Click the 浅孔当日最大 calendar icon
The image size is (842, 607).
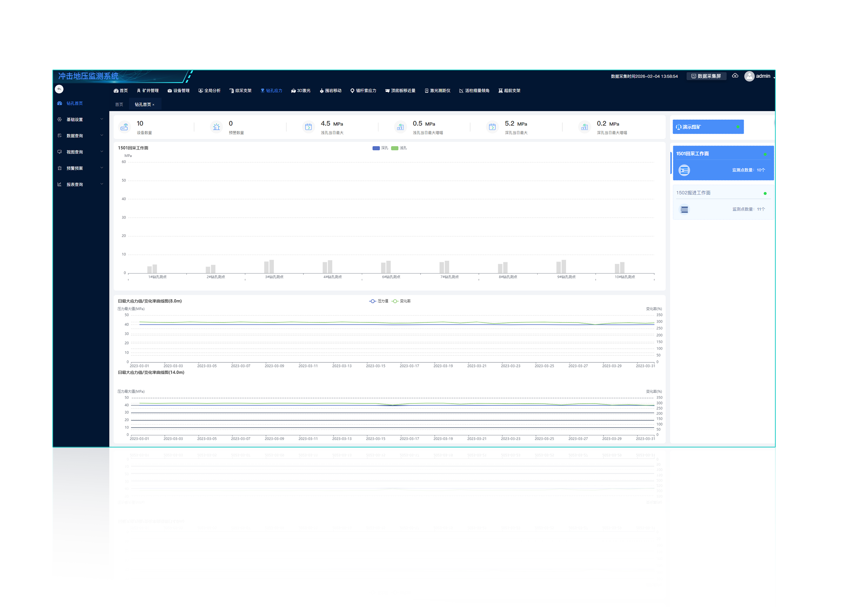308,127
